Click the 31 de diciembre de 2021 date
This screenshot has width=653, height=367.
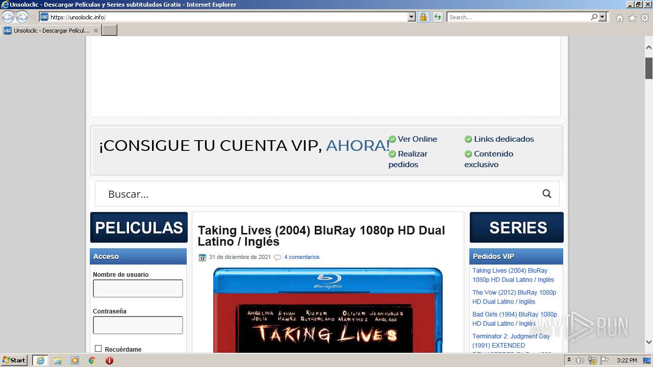click(240, 257)
